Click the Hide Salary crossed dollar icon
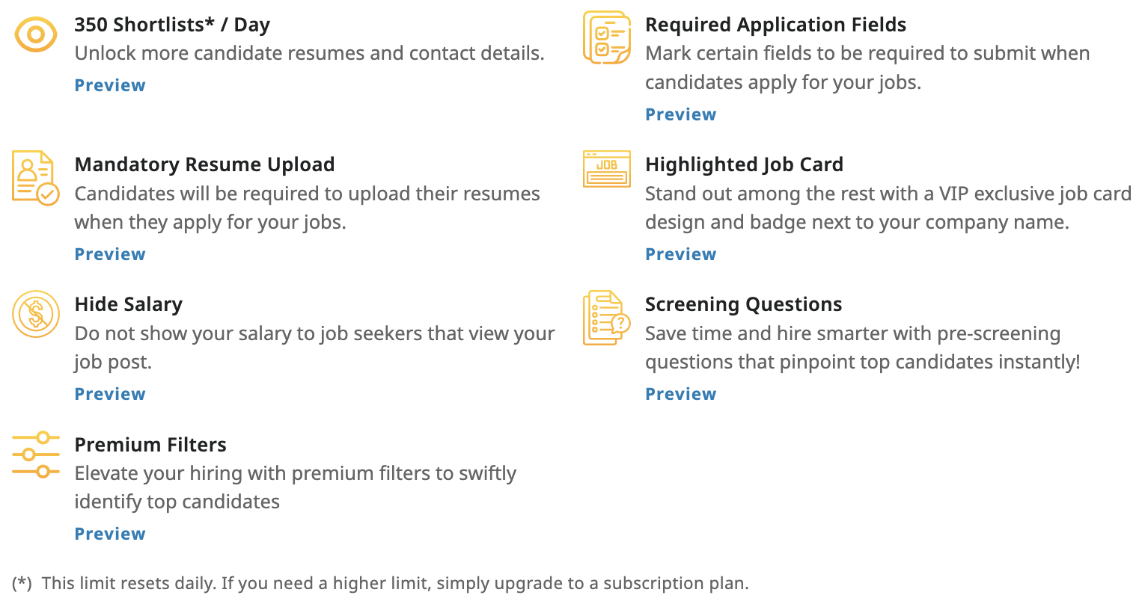The height and width of the screenshot is (607, 1145). tap(35, 314)
